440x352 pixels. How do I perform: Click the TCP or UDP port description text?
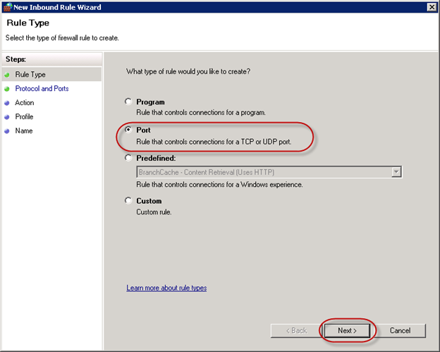click(214, 142)
